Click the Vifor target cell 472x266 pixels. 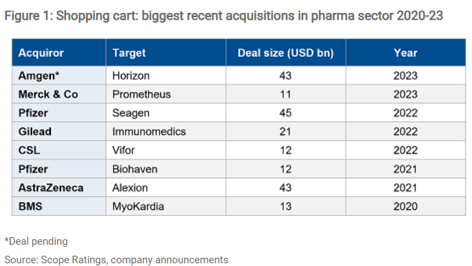point(166,150)
